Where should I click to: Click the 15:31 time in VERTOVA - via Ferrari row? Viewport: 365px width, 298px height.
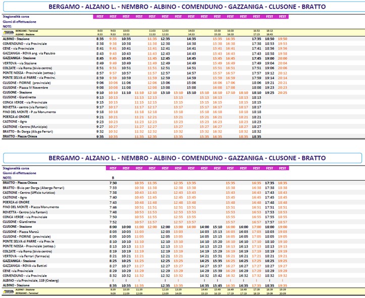click(x=217, y=256)
